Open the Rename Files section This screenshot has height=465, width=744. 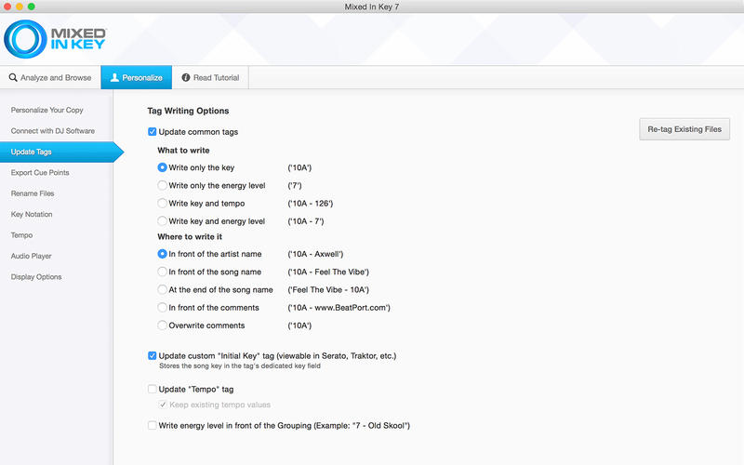coord(33,193)
